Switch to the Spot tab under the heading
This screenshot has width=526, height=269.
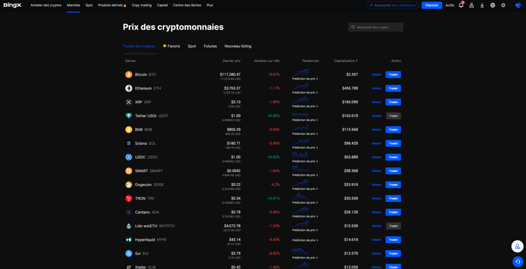coord(192,46)
